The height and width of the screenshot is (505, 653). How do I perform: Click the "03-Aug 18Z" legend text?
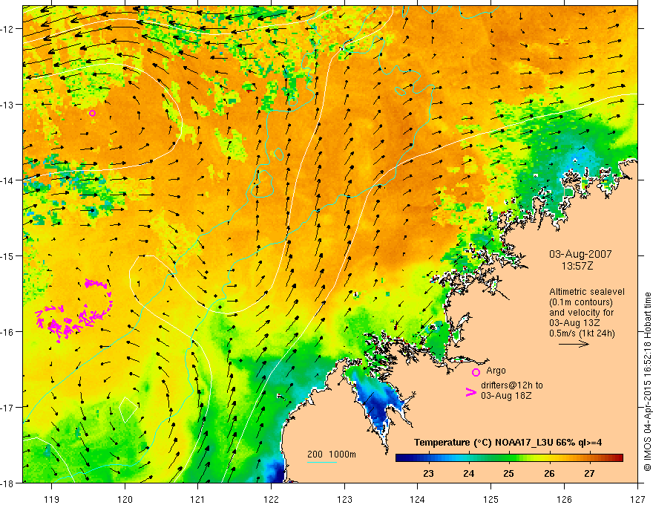click(x=506, y=395)
